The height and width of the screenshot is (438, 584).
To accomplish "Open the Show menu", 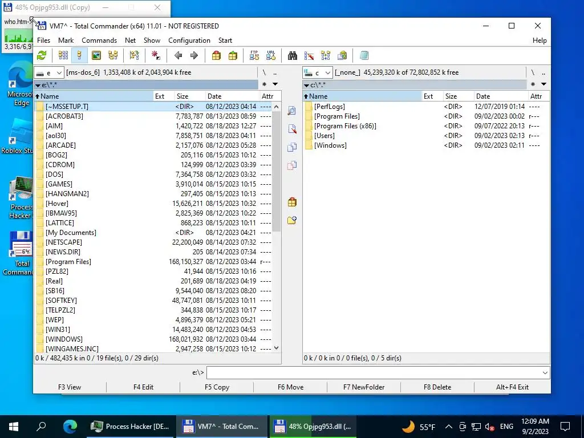I will [x=152, y=40].
